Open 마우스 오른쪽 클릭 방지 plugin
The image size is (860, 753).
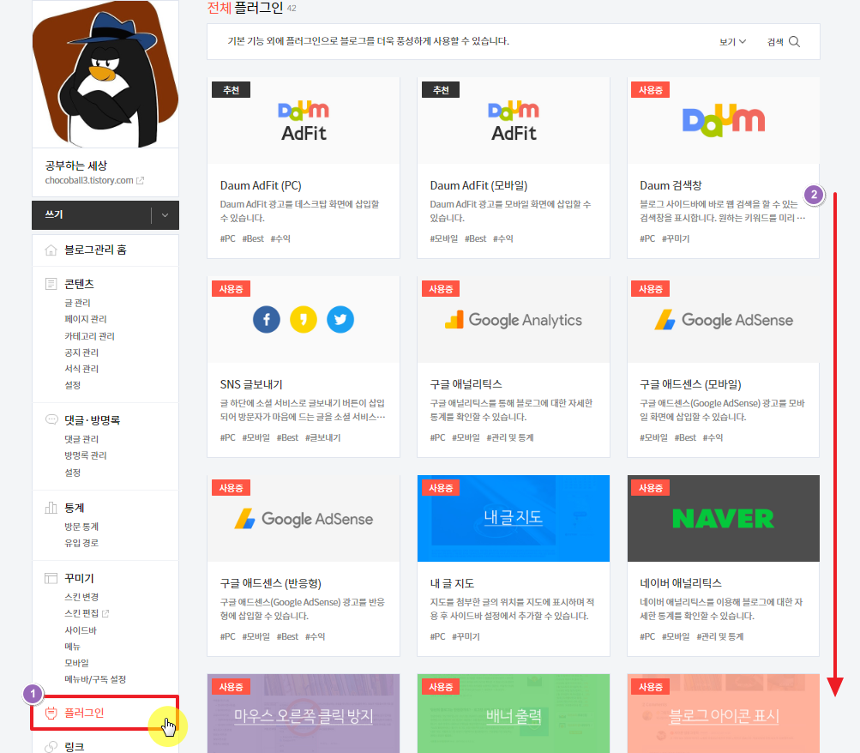304,714
